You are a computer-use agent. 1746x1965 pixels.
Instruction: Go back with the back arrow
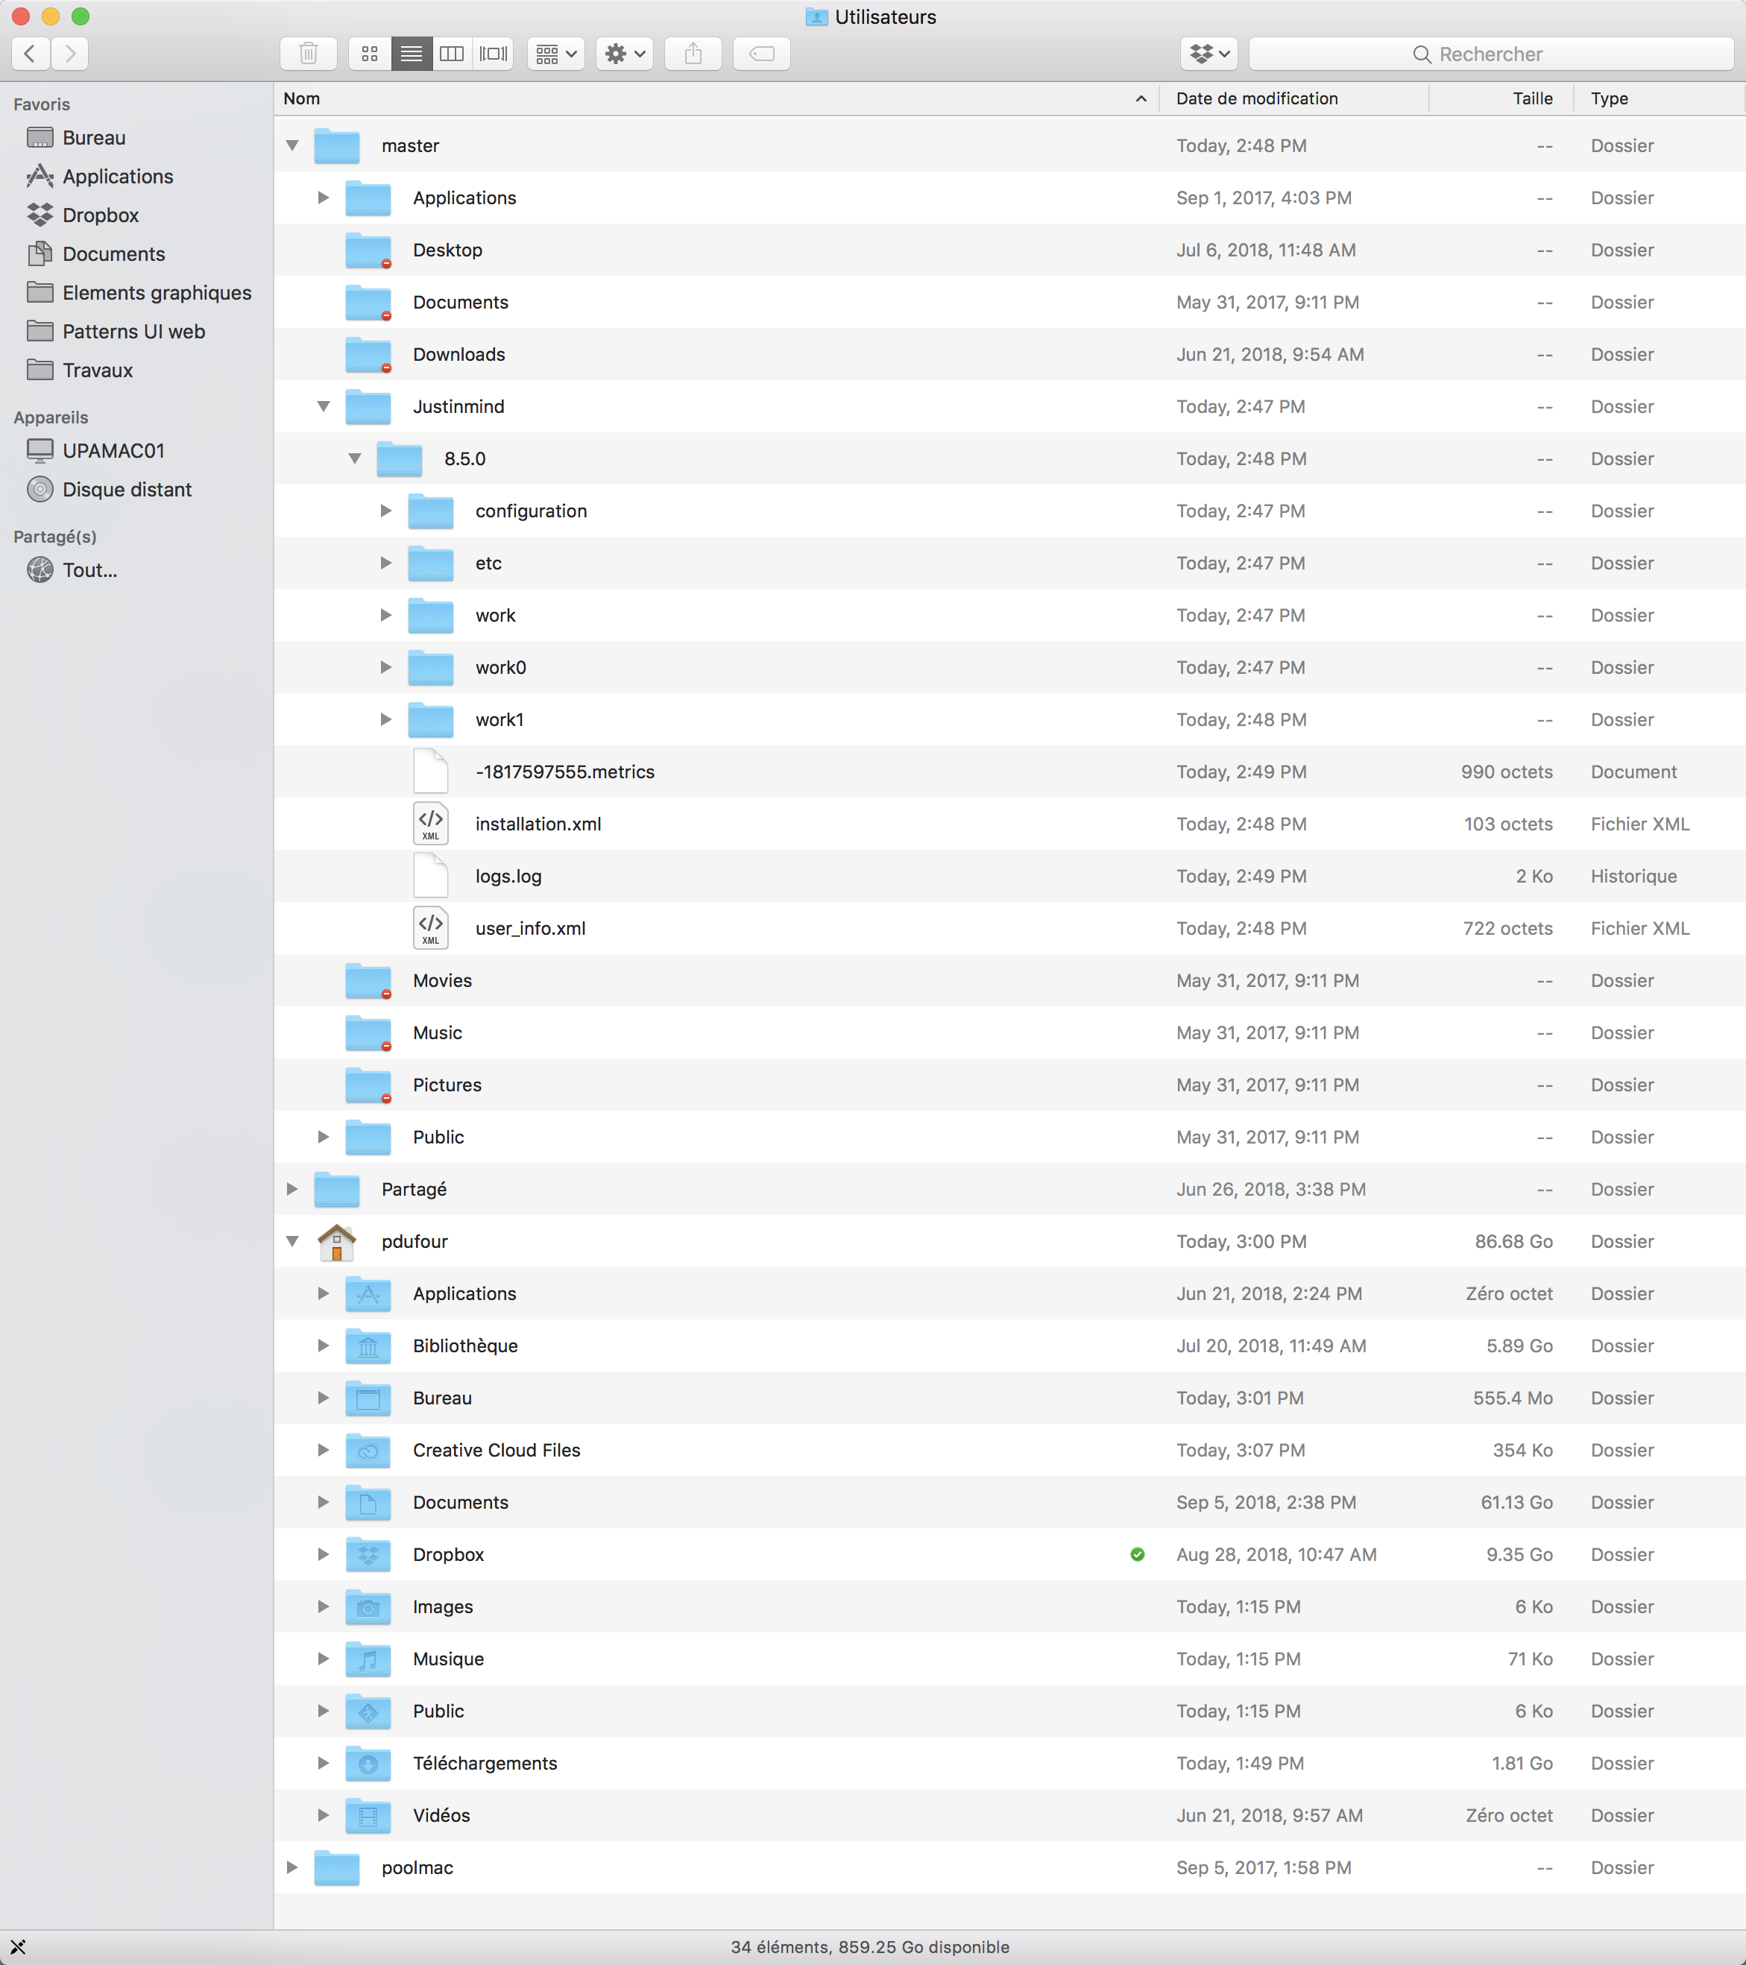(x=31, y=54)
